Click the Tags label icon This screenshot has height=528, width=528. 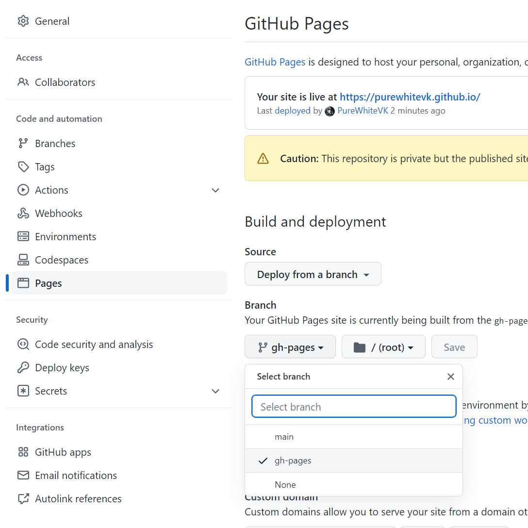coord(23,166)
